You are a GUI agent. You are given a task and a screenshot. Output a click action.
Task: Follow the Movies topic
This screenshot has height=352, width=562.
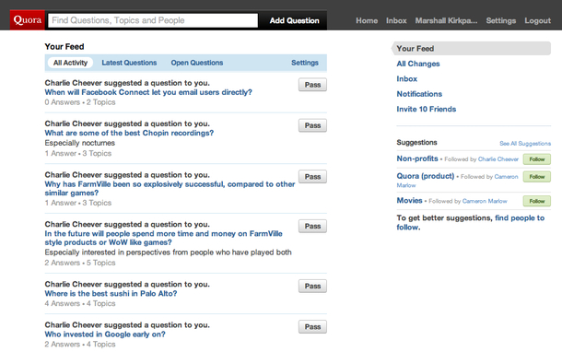coord(536,201)
